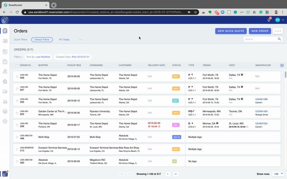Open the Orders clipboard icon in sidebar
The height and width of the screenshot is (179, 287).
[5, 31]
